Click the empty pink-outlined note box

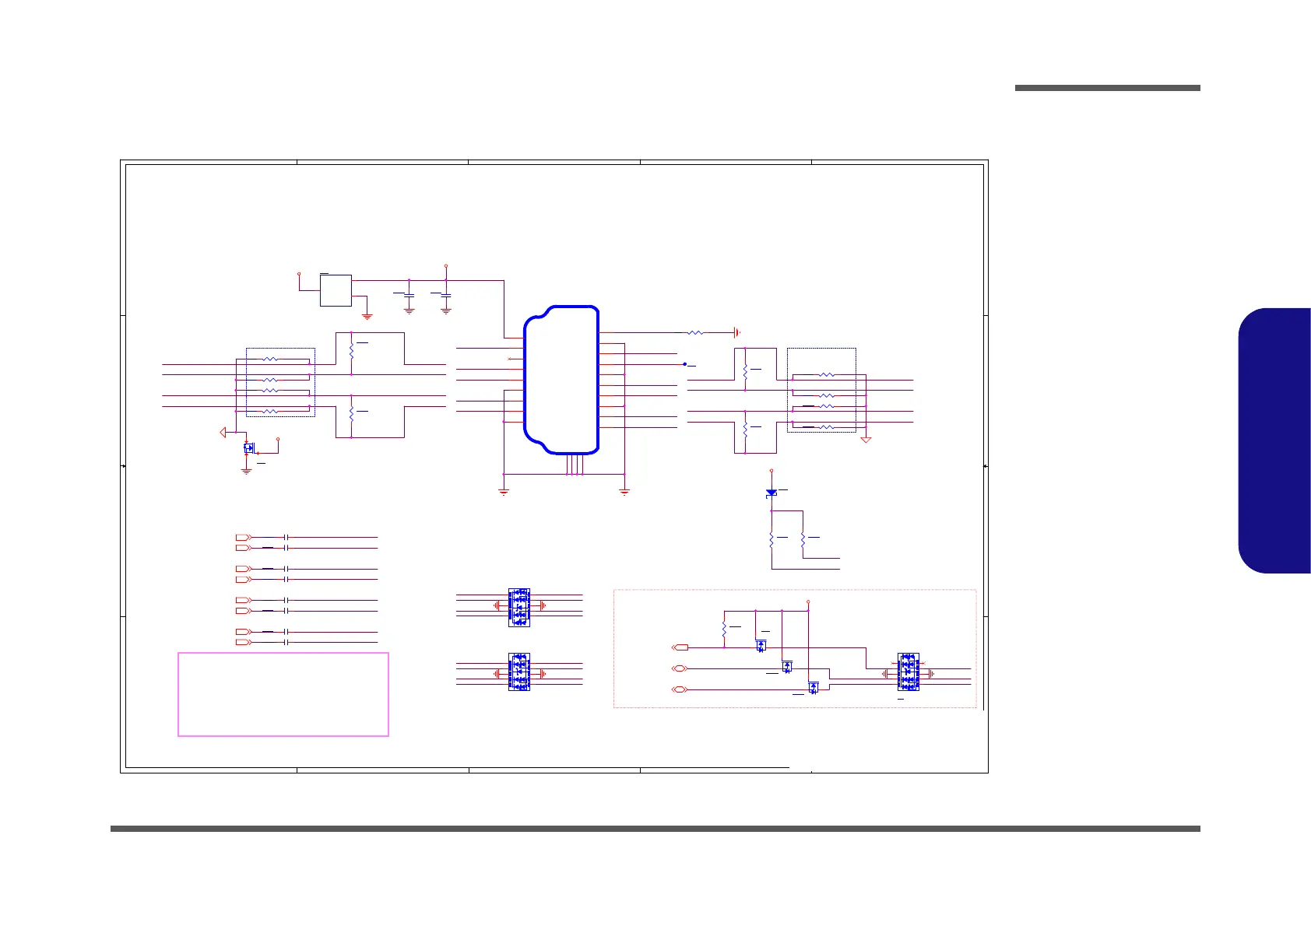pos(283,694)
